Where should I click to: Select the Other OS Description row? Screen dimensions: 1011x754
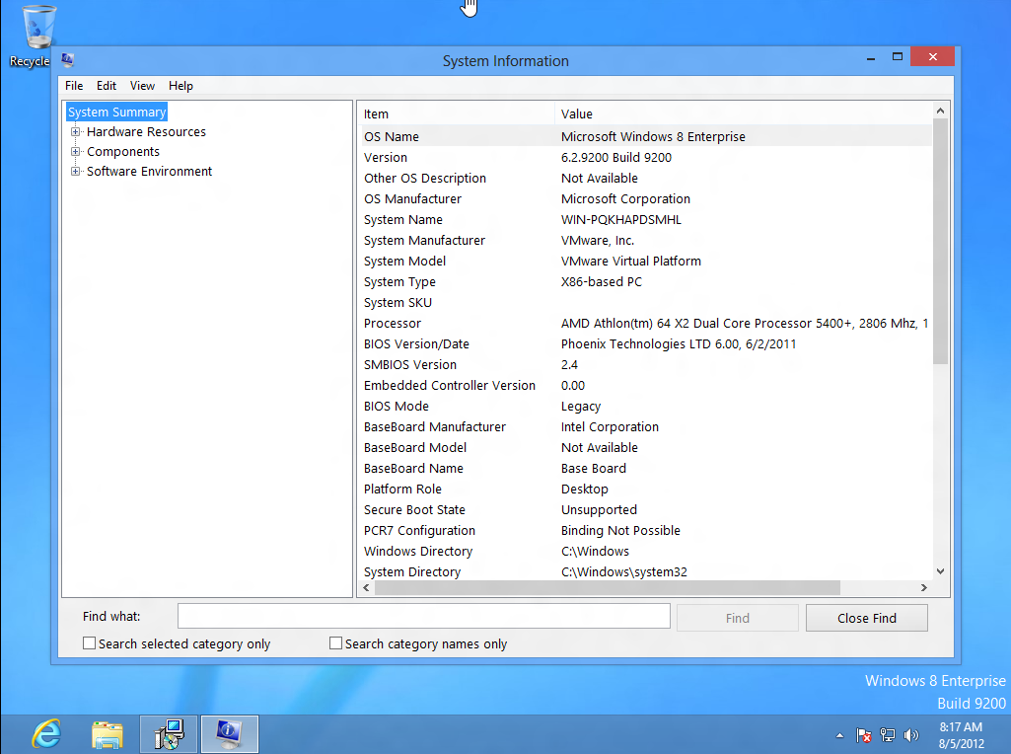(645, 178)
